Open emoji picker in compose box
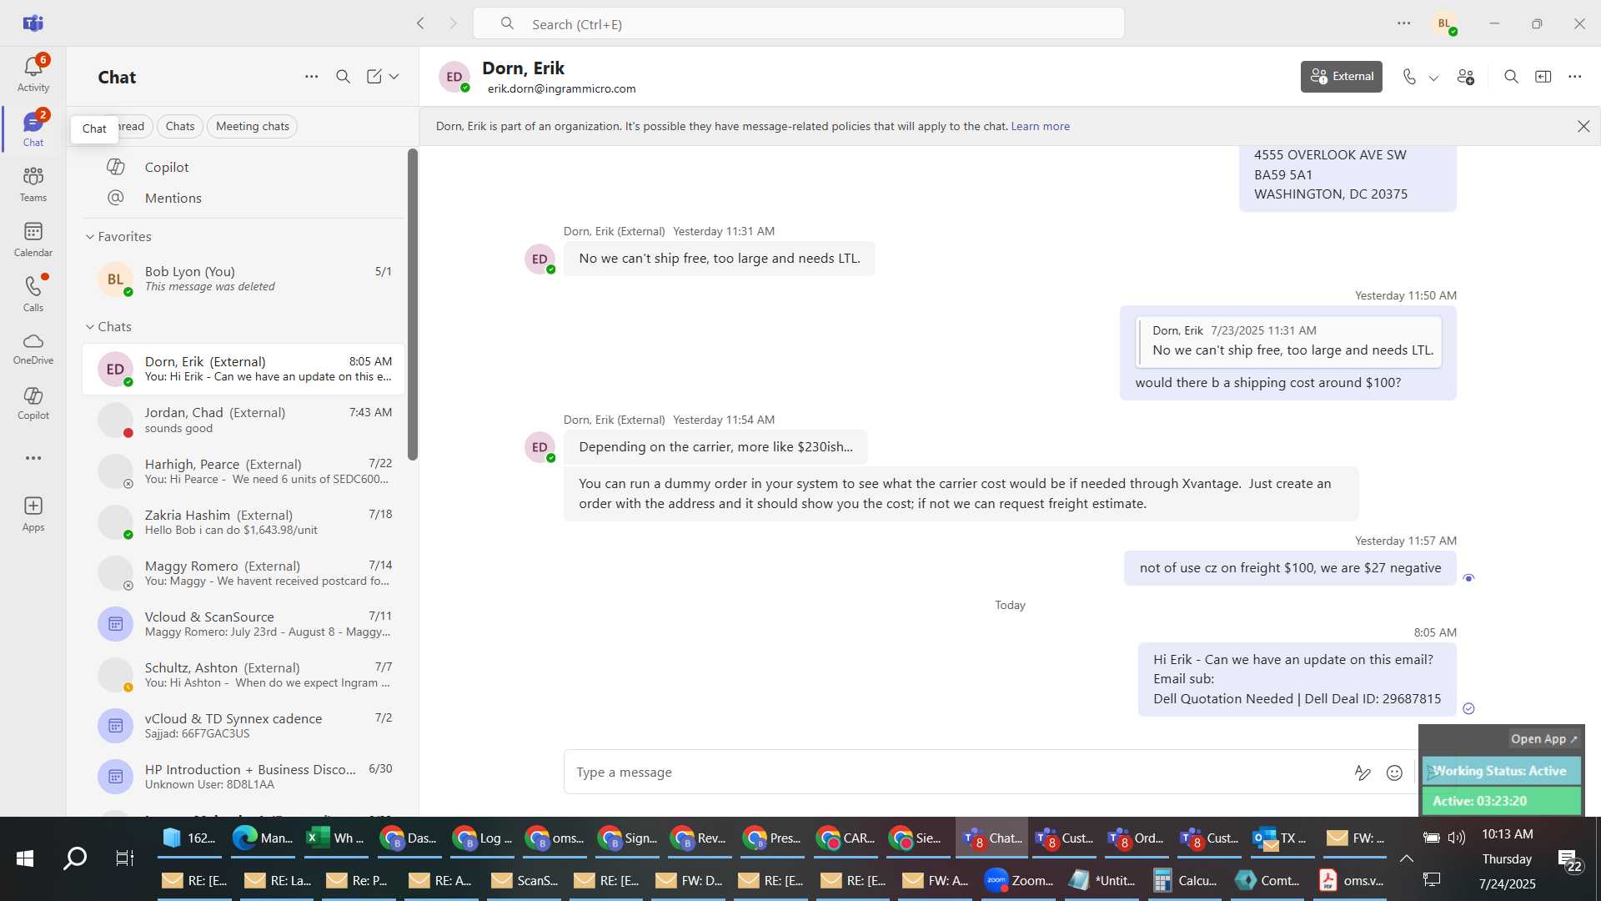This screenshot has height=901, width=1601. [1394, 773]
